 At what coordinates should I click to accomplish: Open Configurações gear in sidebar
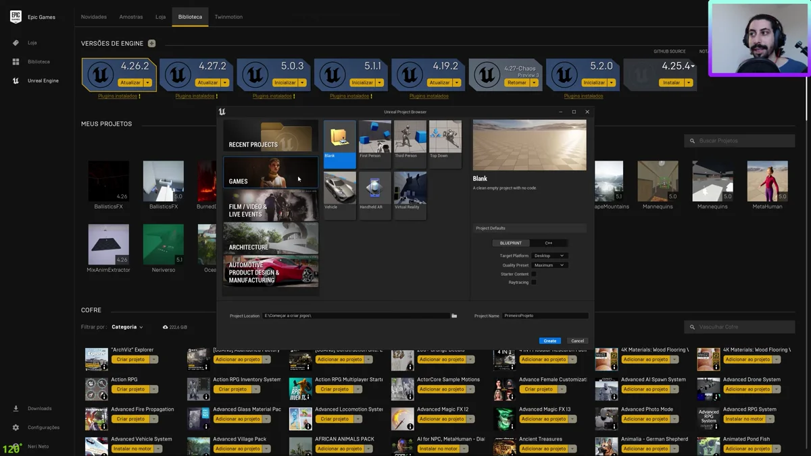(x=16, y=427)
